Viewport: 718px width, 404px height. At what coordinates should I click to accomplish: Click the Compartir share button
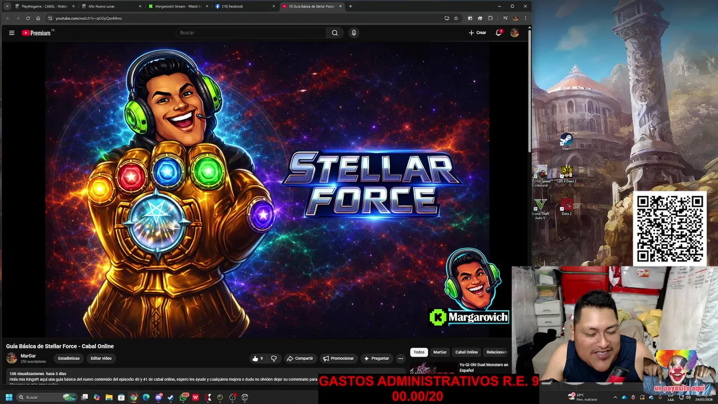[x=300, y=358]
